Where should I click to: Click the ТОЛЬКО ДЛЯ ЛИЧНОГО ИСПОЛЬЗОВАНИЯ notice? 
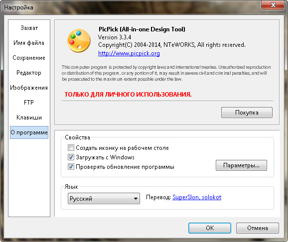pyautogui.click(x=128, y=95)
